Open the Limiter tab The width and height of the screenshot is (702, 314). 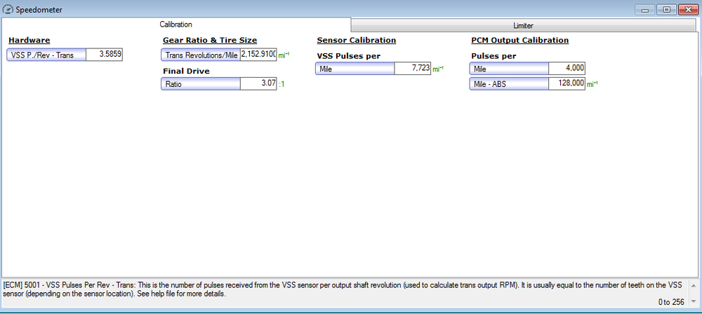(x=523, y=25)
